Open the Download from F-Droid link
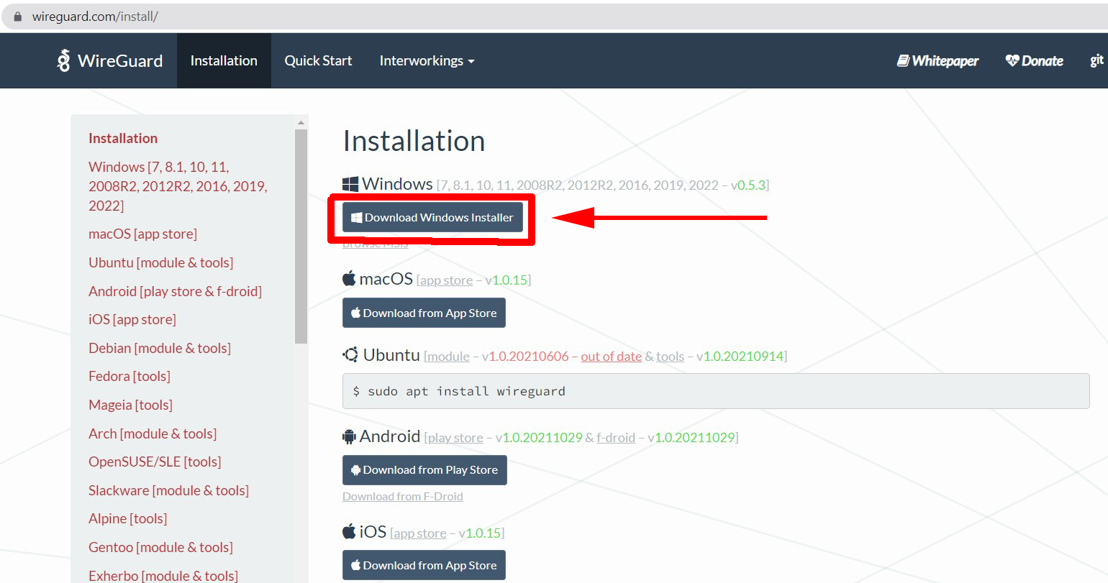Screen dimensions: 1108x583 tap(402, 497)
